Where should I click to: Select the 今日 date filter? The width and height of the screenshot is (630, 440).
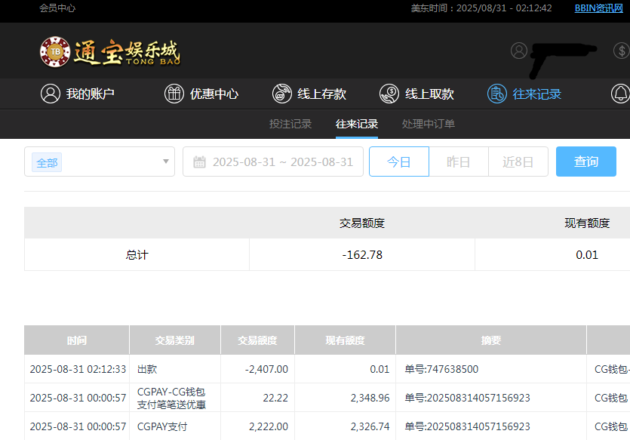398,162
